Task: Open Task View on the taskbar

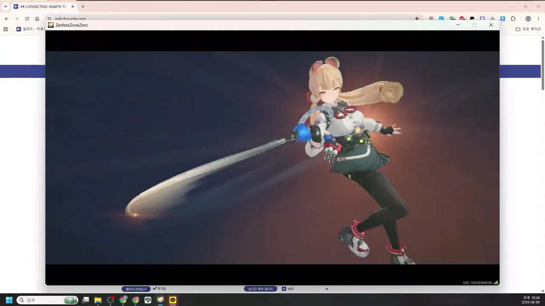Action: (86, 300)
